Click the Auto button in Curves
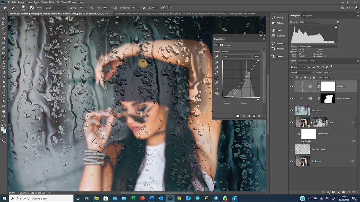 coord(257,57)
